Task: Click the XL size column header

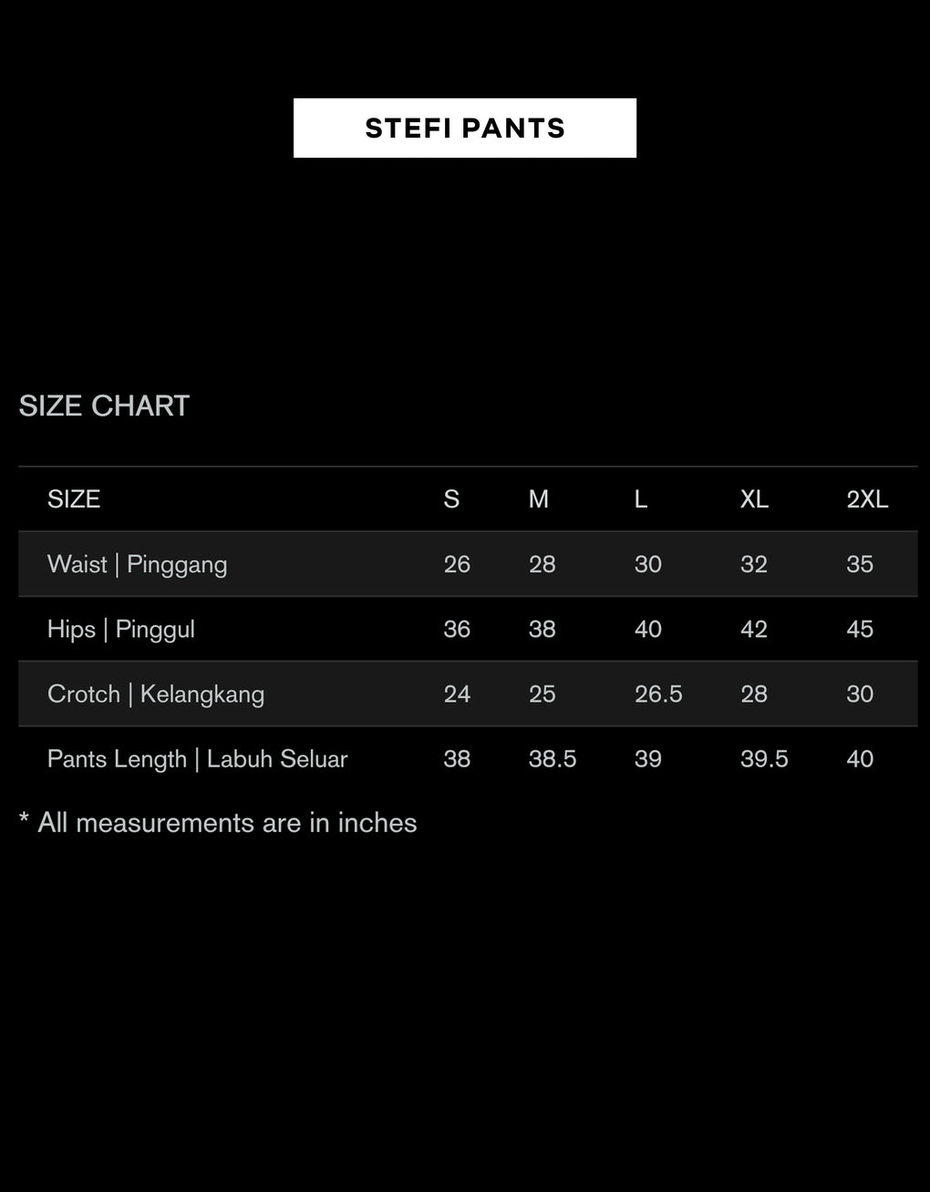Action: pyautogui.click(x=754, y=499)
